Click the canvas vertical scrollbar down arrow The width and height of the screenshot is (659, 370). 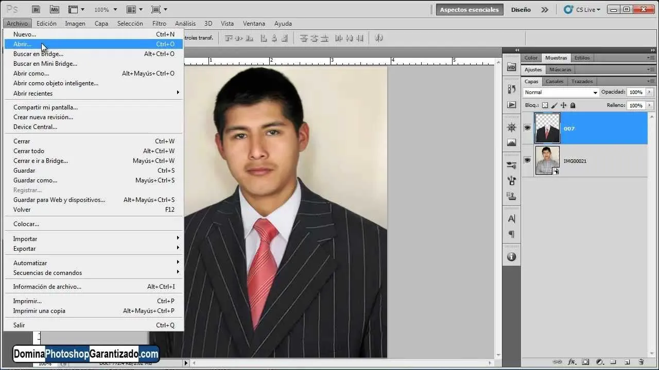pyautogui.click(x=498, y=355)
